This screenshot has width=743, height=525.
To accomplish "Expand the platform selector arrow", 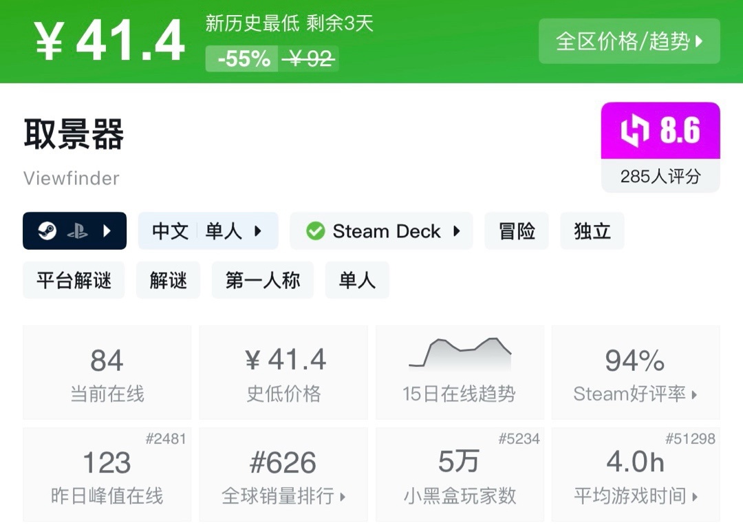I will (x=107, y=231).
